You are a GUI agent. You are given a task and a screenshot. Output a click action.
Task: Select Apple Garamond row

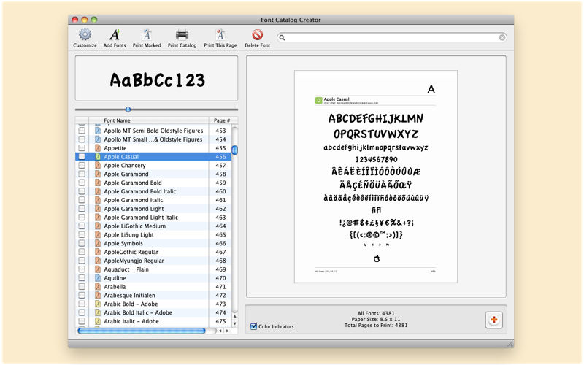pyautogui.click(x=153, y=174)
